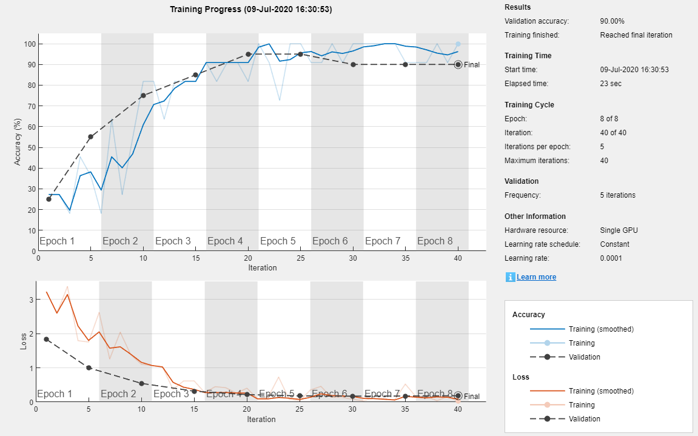Select the accuracy validation point at iteration 5
This screenshot has width=698, height=436.
tap(90, 137)
